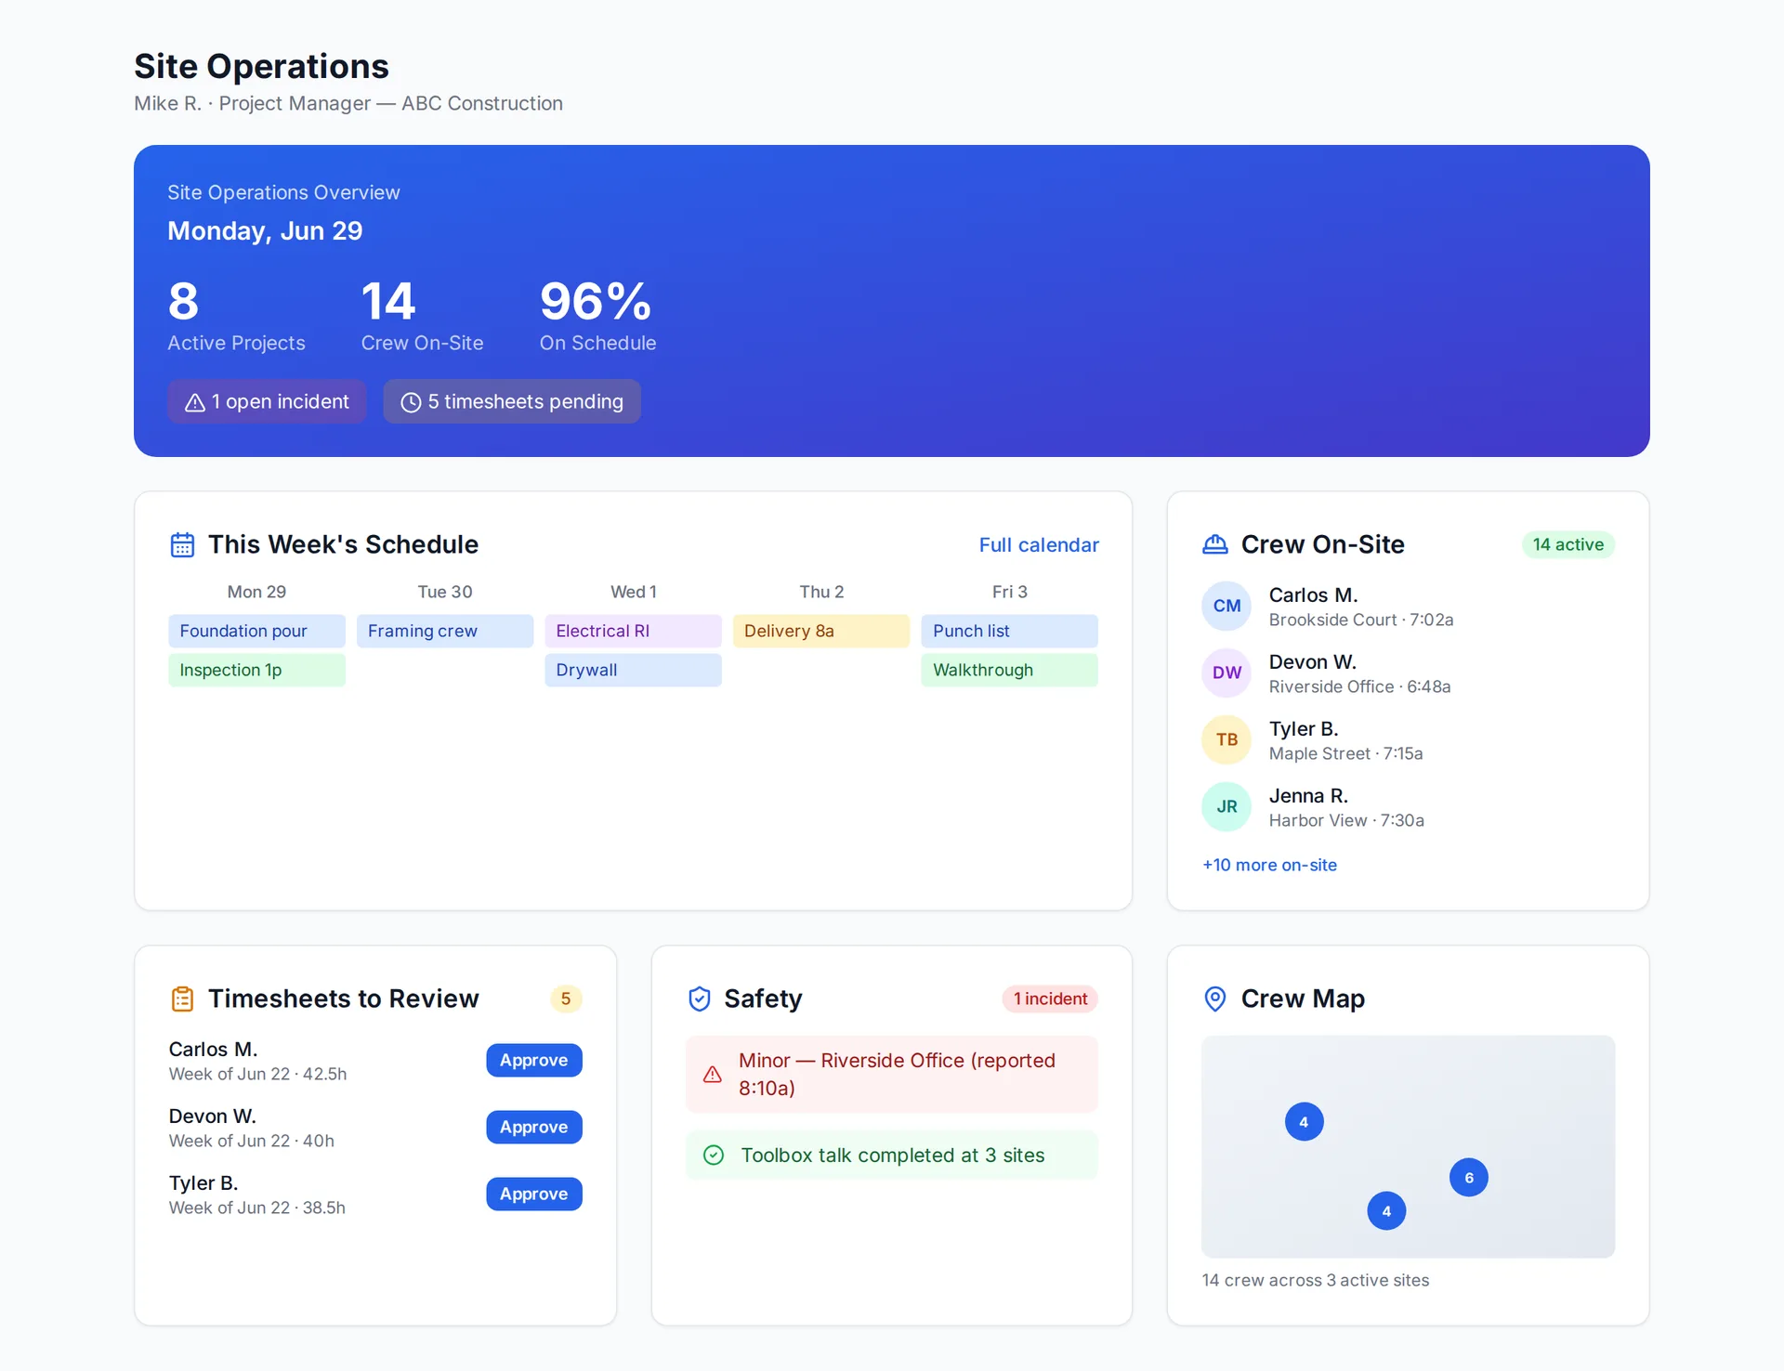This screenshot has width=1784, height=1371.
Task: Approve Devon W.'s 40h timesheet
Action: tap(533, 1128)
